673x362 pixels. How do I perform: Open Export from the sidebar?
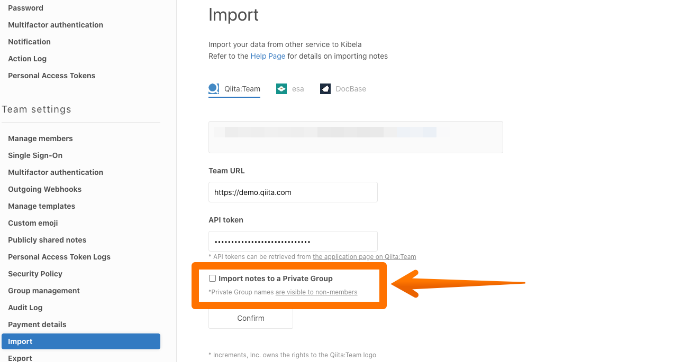coord(20,358)
